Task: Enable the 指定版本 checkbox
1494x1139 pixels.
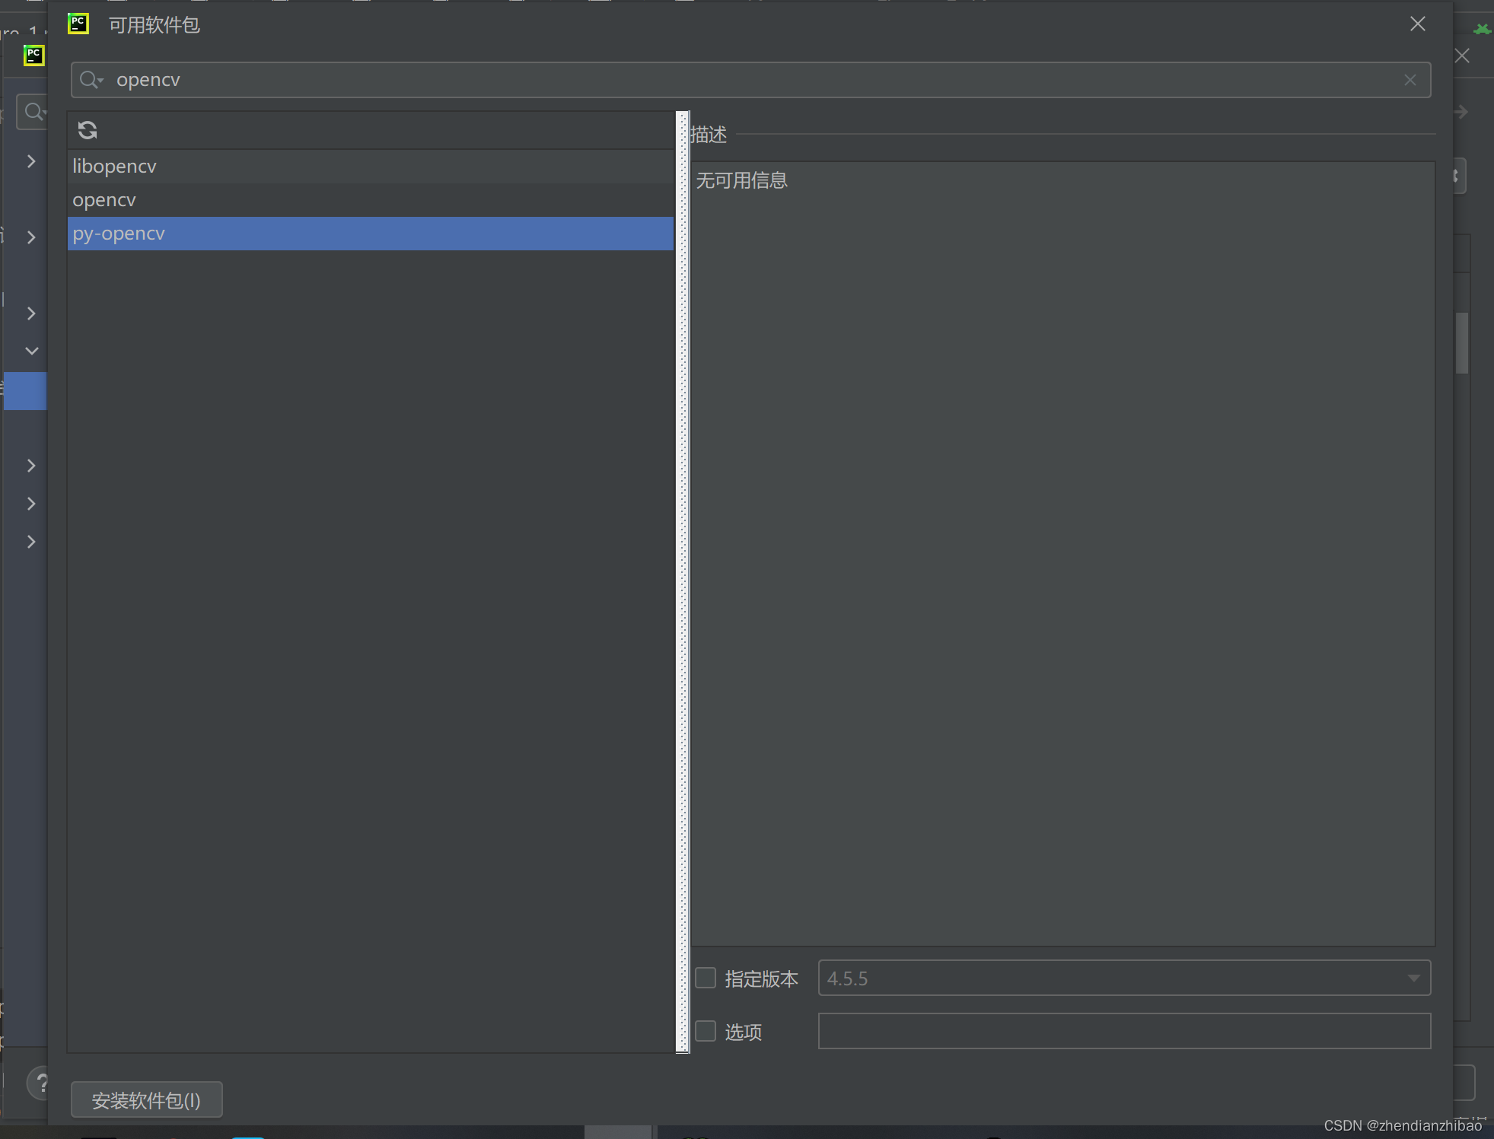Action: tap(706, 978)
